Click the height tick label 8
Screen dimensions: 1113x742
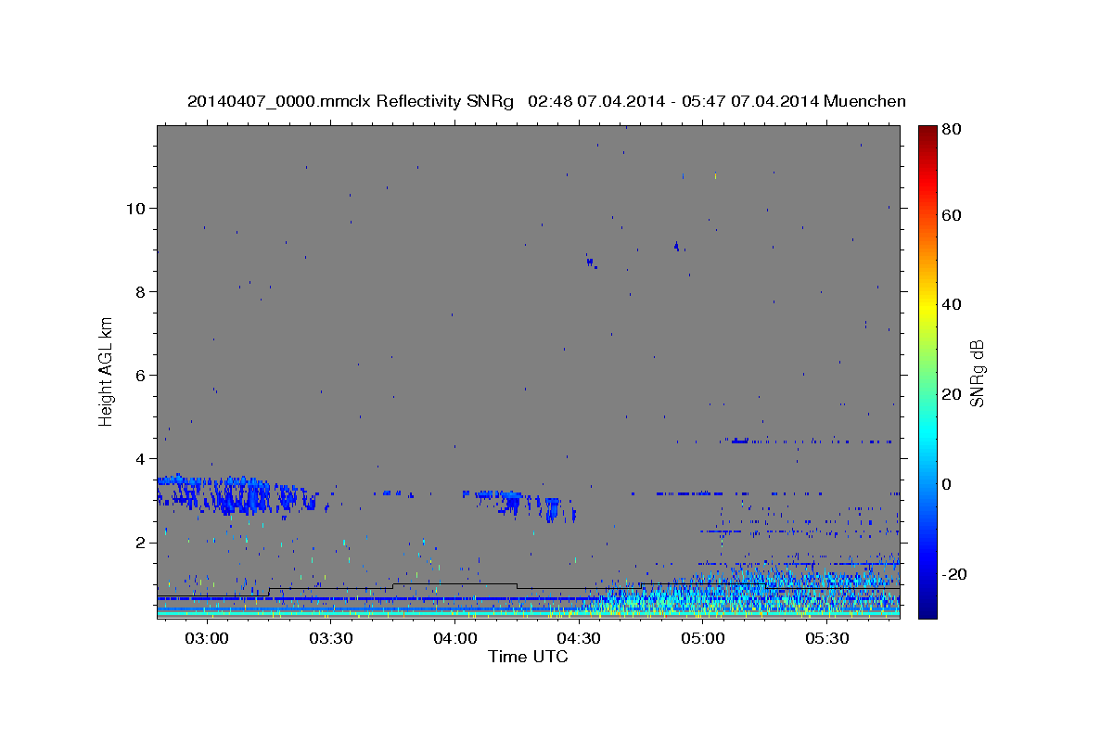140,292
